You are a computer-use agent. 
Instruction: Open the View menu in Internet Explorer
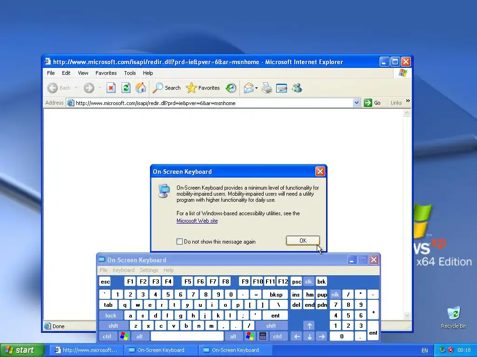[83, 73]
